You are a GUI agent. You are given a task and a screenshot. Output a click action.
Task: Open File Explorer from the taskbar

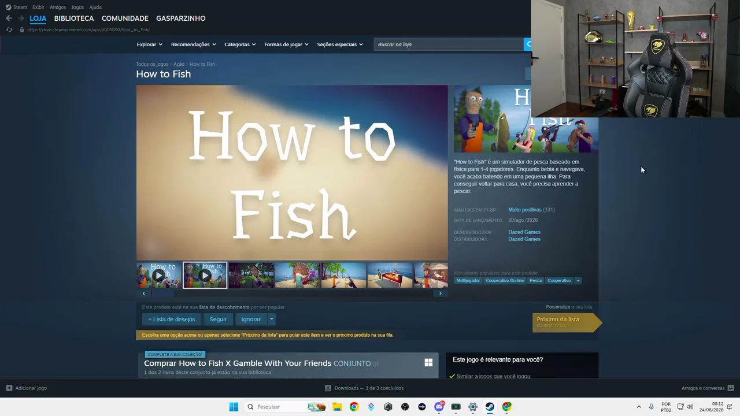(337, 407)
